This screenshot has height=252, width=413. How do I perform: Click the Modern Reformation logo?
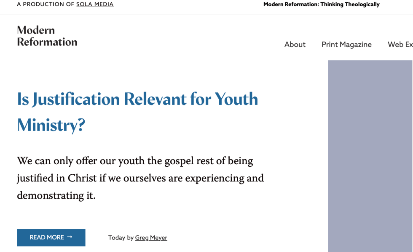47,36
